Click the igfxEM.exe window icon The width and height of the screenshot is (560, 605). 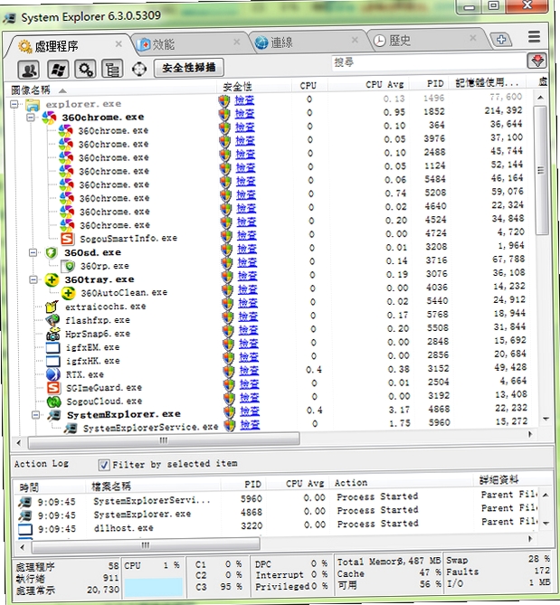(x=52, y=347)
